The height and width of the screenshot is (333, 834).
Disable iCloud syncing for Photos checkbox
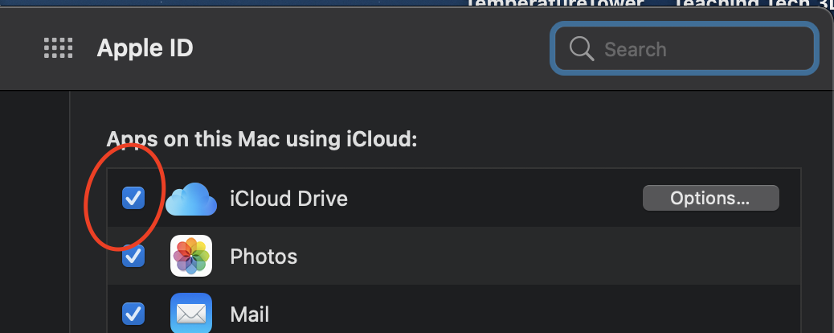pyautogui.click(x=133, y=257)
